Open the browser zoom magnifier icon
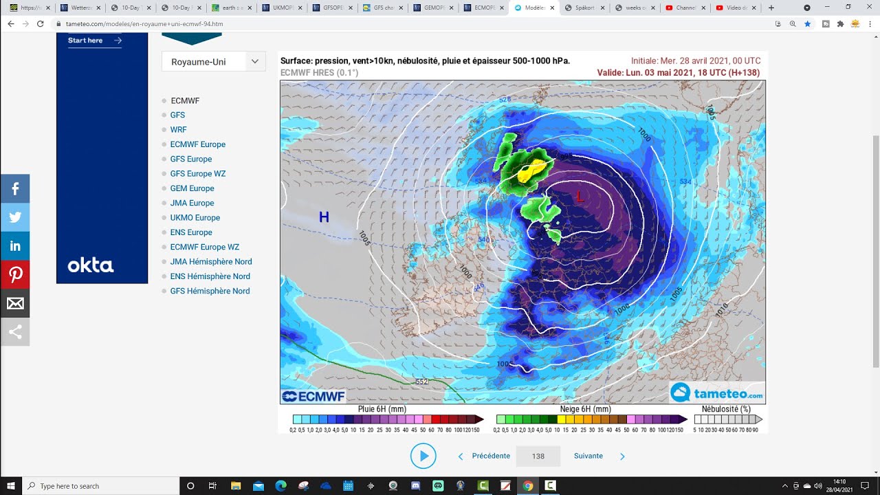Screen dimensions: 880x495 pos(793,23)
